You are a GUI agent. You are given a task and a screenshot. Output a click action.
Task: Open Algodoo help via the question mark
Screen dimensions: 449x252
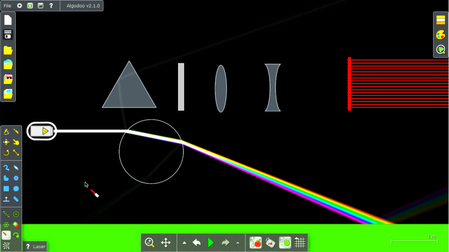tap(51, 6)
